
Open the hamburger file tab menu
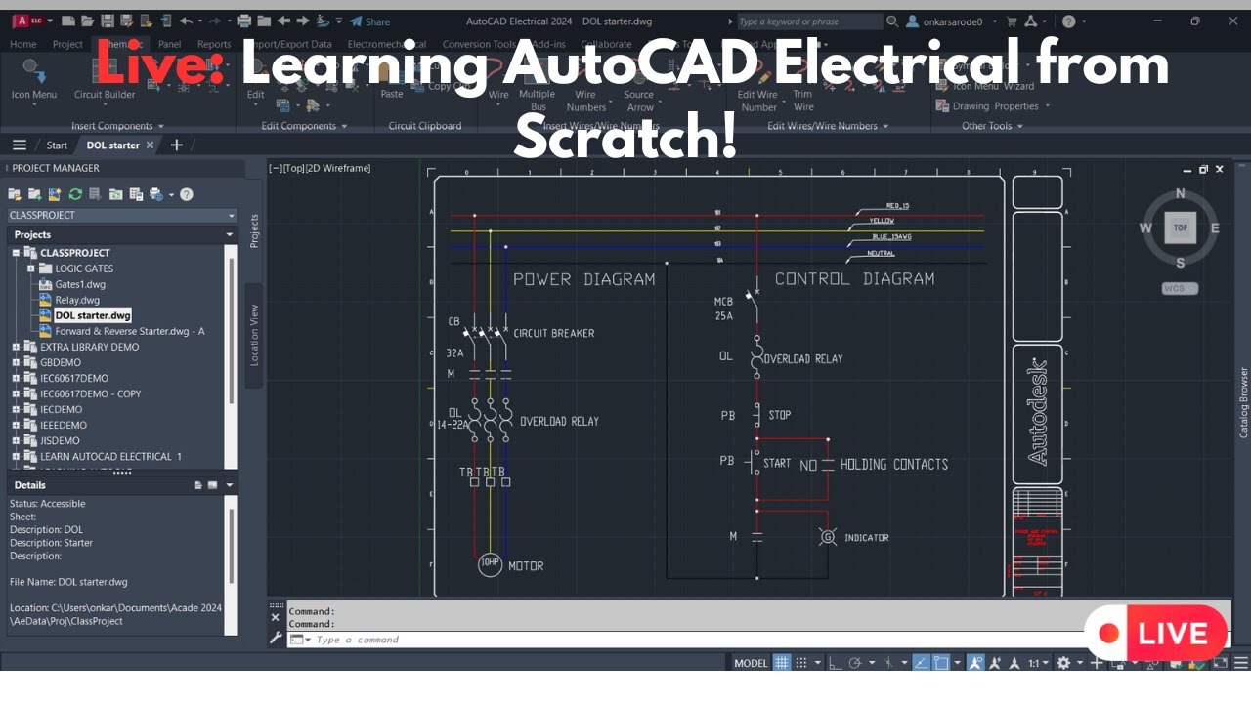click(x=20, y=145)
